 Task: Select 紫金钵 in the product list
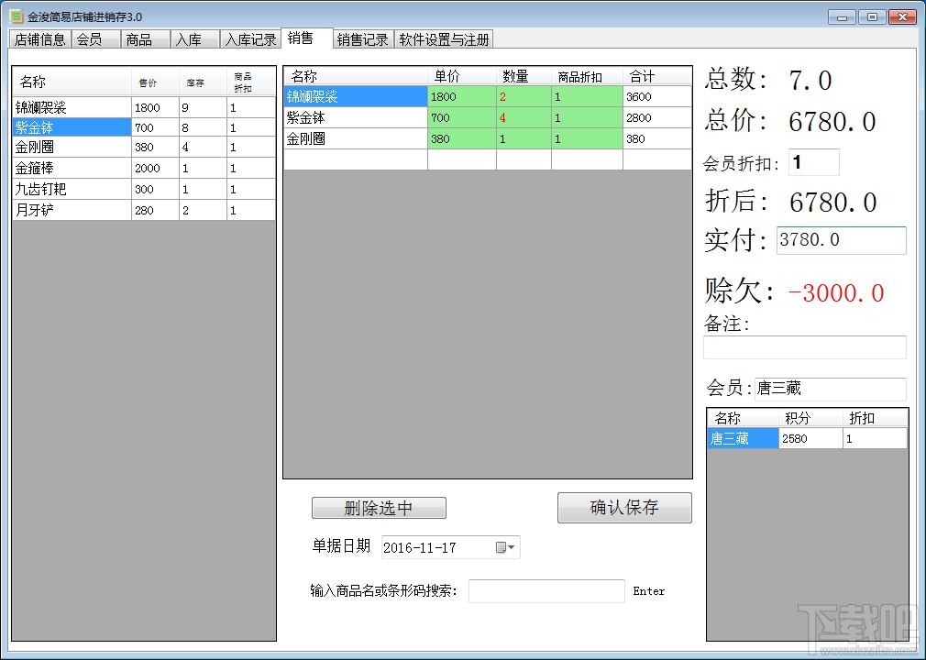coord(72,127)
